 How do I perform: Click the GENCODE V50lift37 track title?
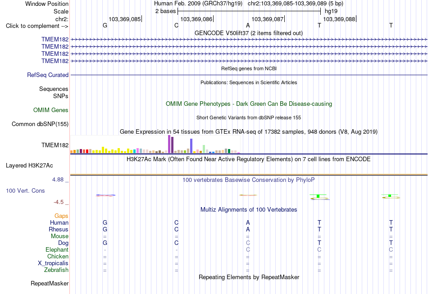click(x=248, y=33)
